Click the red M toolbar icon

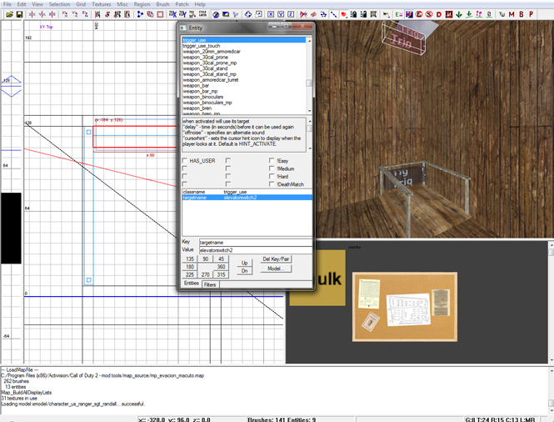(x=512, y=14)
